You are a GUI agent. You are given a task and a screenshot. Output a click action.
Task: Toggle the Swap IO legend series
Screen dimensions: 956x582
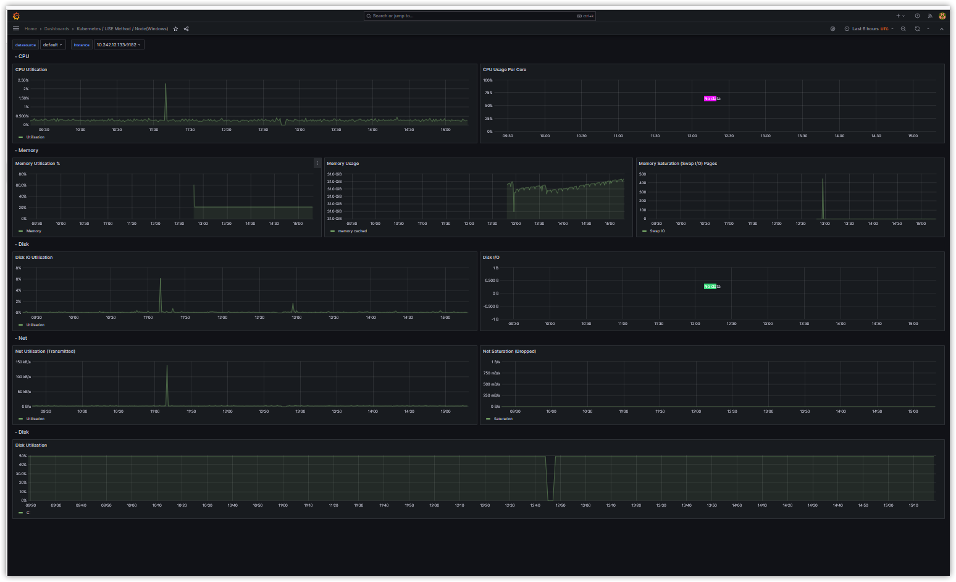(656, 230)
